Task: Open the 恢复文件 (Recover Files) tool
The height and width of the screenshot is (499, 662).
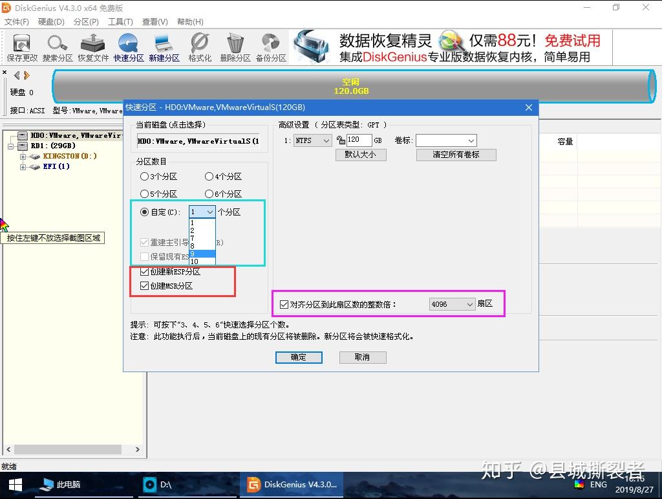Action: pos(92,47)
